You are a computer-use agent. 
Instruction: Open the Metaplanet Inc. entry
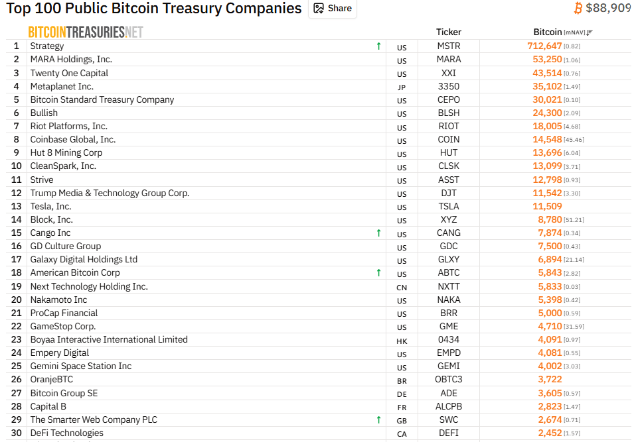(x=62, y=86)
